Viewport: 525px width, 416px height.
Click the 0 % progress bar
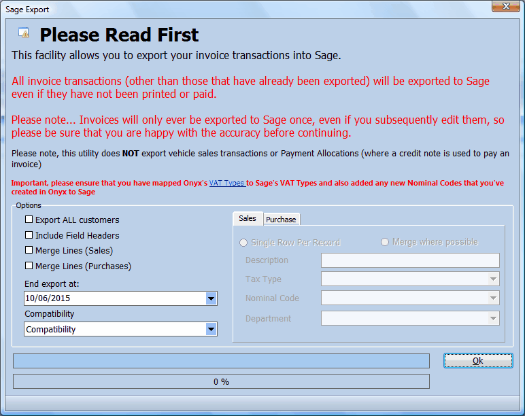pos(221,381)
